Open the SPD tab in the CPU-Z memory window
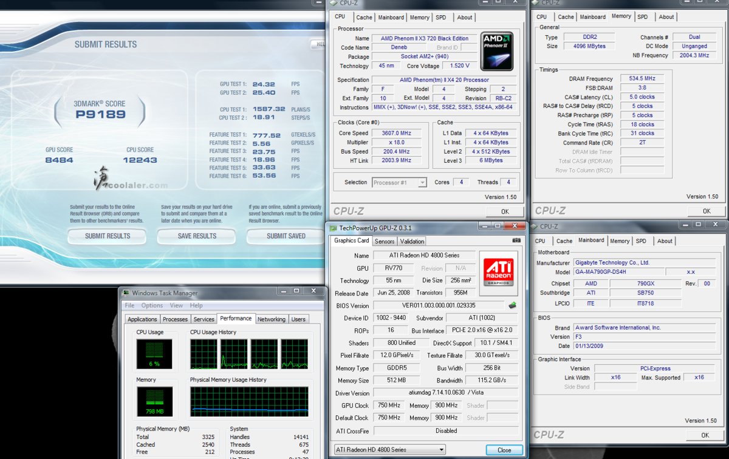 643,17
